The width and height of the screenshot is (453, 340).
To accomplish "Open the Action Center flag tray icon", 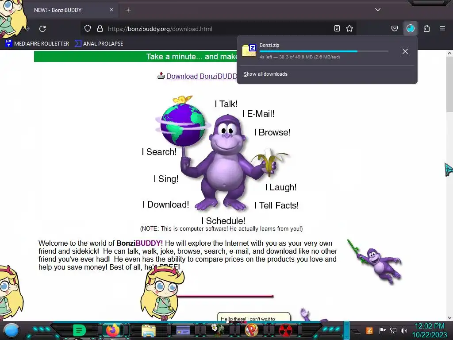I will (x=382, y=330).
